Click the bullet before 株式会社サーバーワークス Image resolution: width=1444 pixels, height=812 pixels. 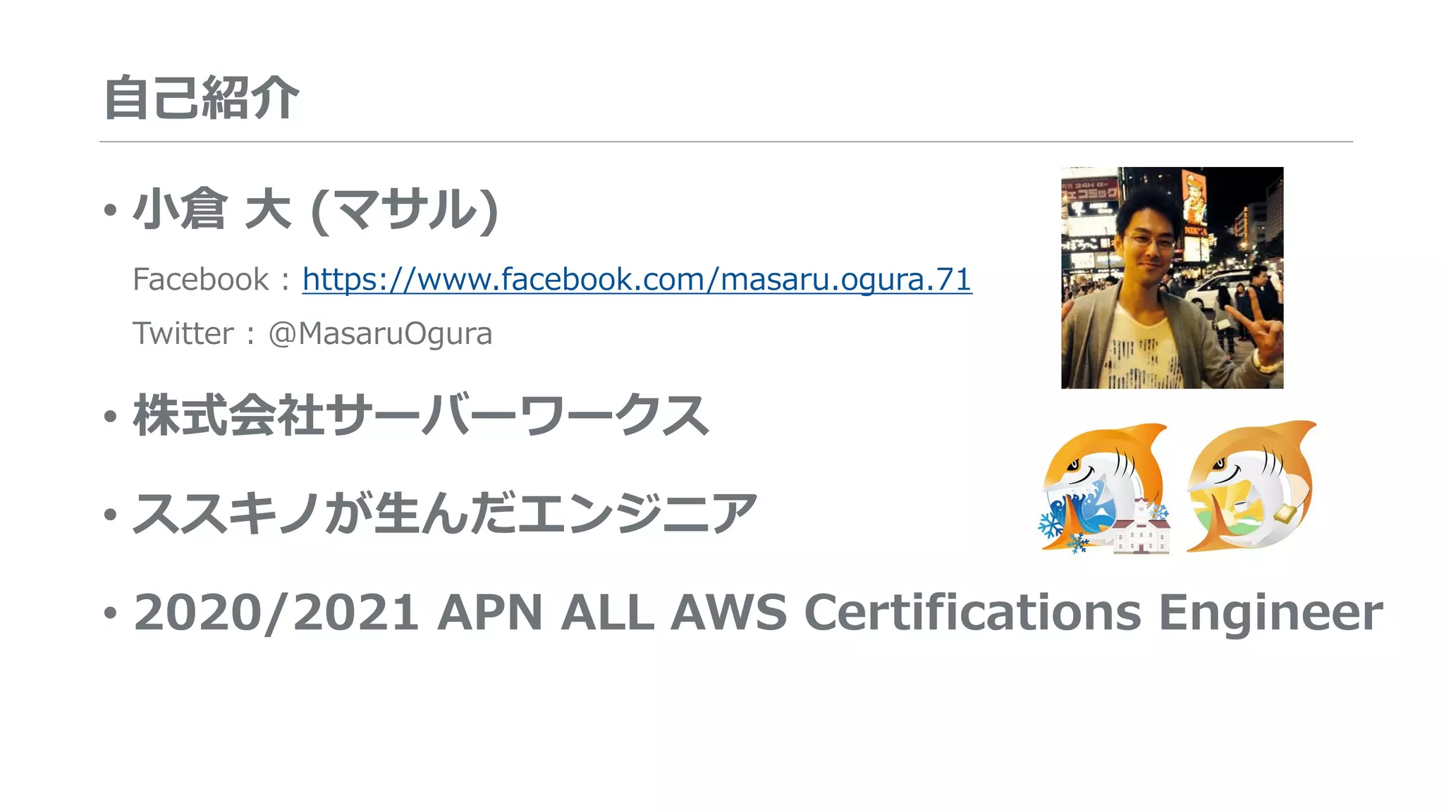109,416
